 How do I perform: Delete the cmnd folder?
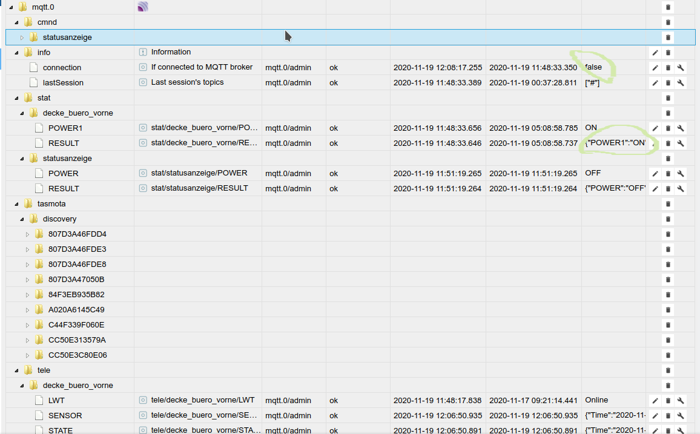click(x=668, y=22)
